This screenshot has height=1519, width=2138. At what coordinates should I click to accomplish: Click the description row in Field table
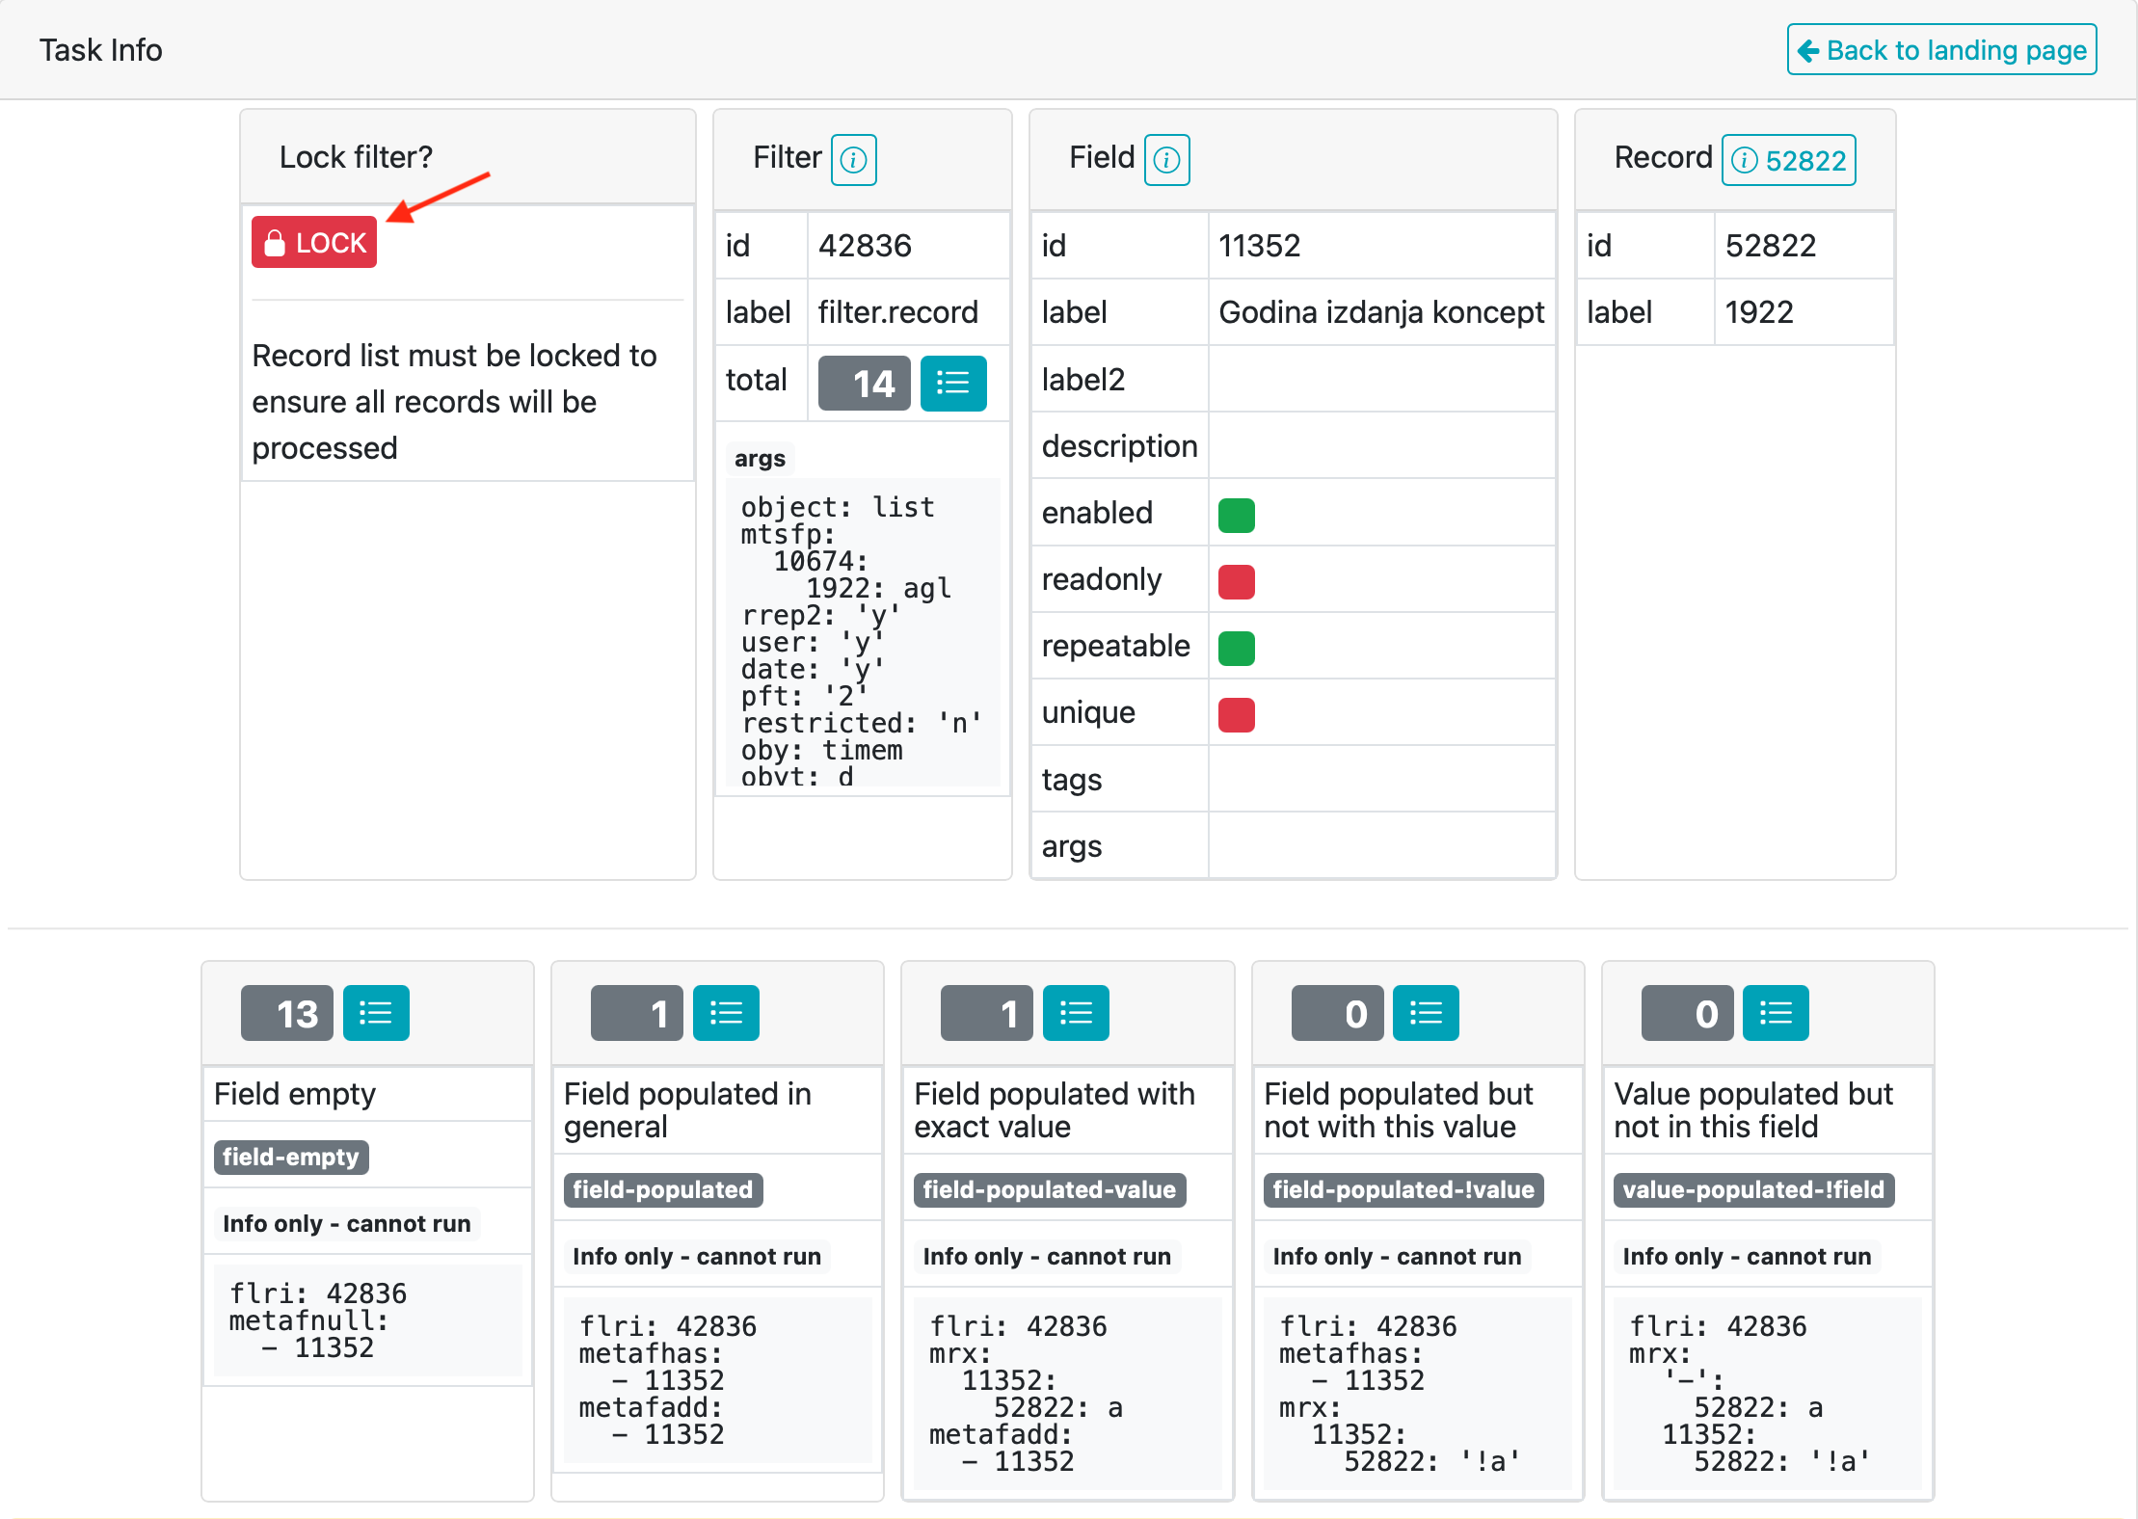[x=1294, y=446]
